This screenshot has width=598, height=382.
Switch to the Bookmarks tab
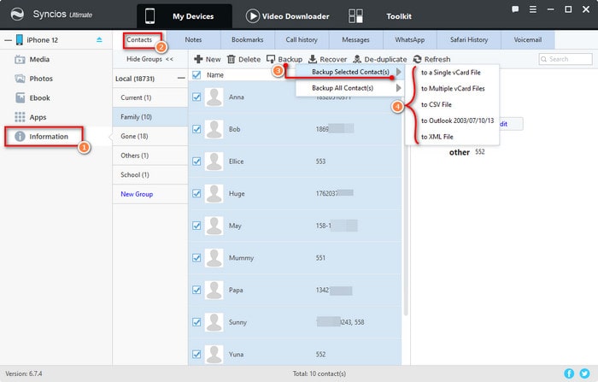click(x=248, y=39)
